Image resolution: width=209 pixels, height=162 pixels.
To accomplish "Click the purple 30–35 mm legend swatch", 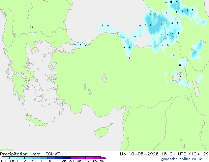I will (74, 158).
